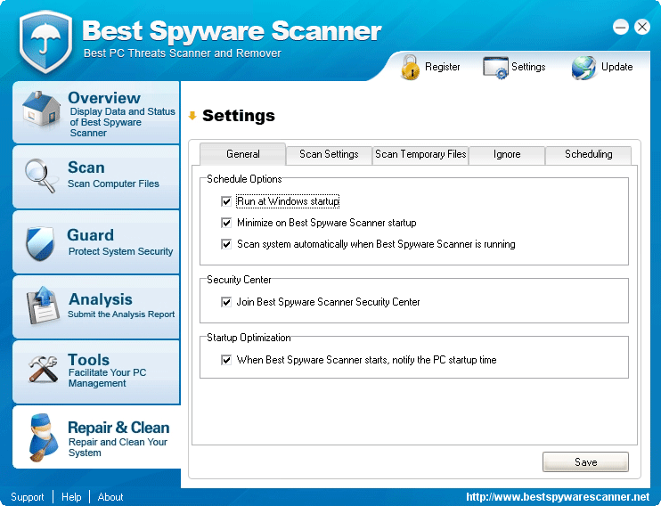This screenshot has width=661, height=506.
Task: Click the Best Spyware Scanner title text
Action: 232,31
